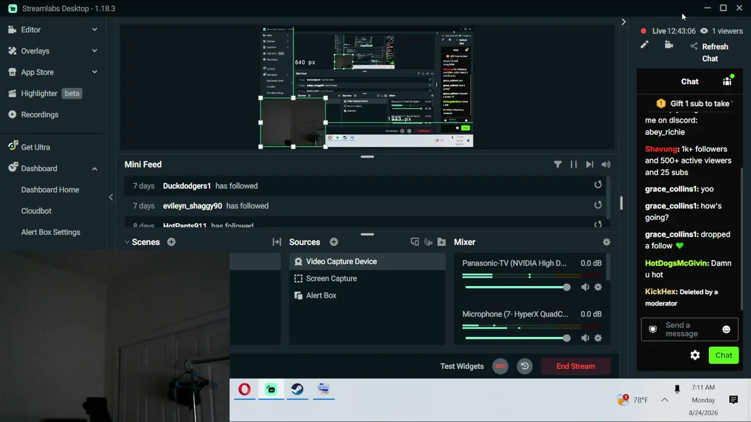751x422 pixels.
Task: Add a new source with the plus icon
Action: click(x=334, y=242)
